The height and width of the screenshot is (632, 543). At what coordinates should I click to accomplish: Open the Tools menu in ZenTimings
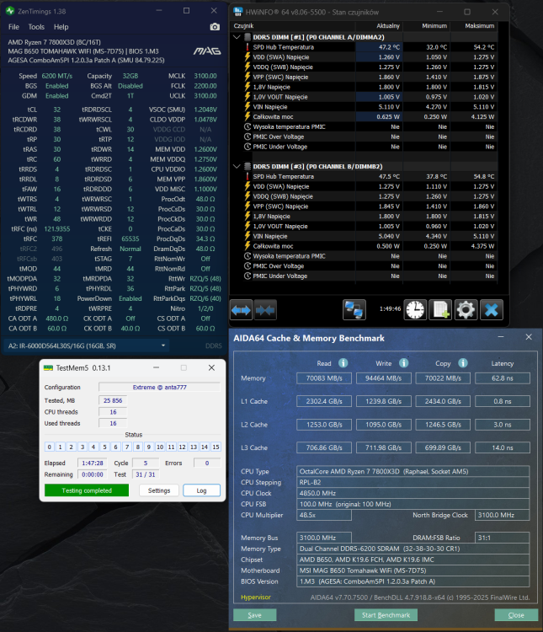pos(36,27)
